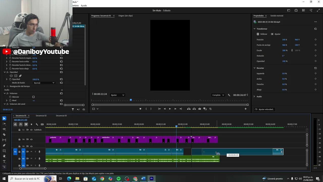Open timeline display settings wrench
This screenshot has width=323, height=182.
click(37, 124)
